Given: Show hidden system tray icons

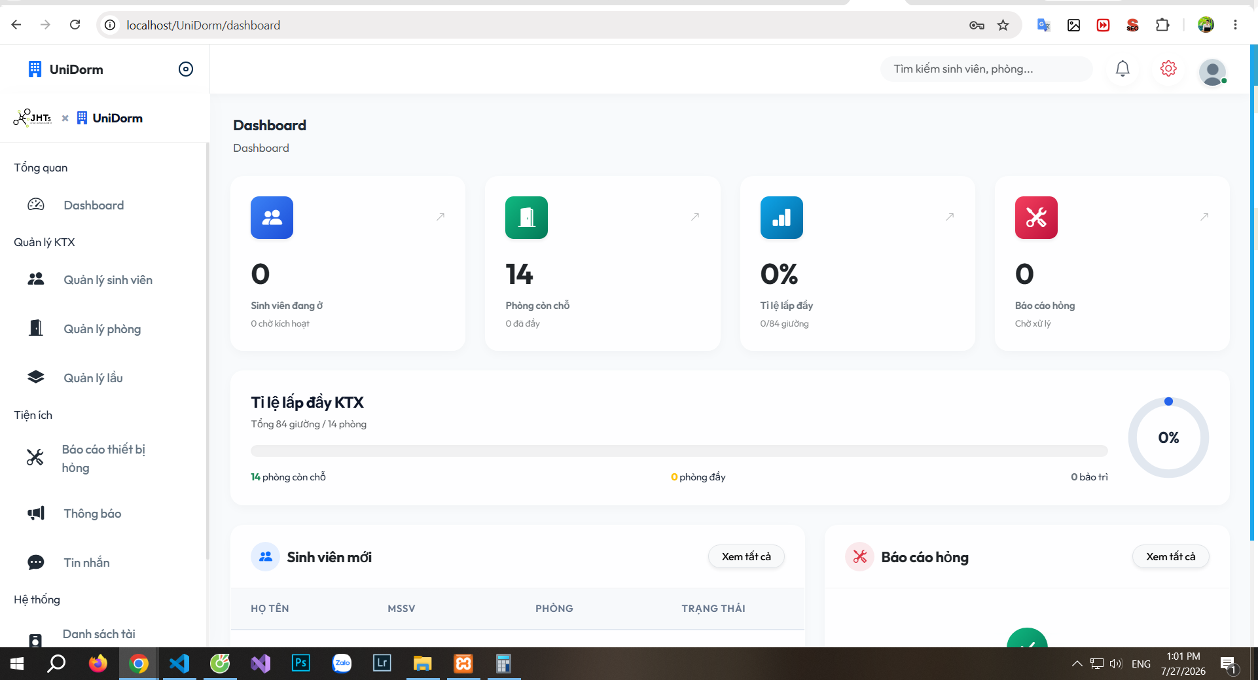Looking at the screenshot, I should 1077,664.
